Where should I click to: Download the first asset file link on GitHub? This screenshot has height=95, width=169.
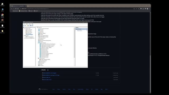pyautogui.click(x=50, y=73)
